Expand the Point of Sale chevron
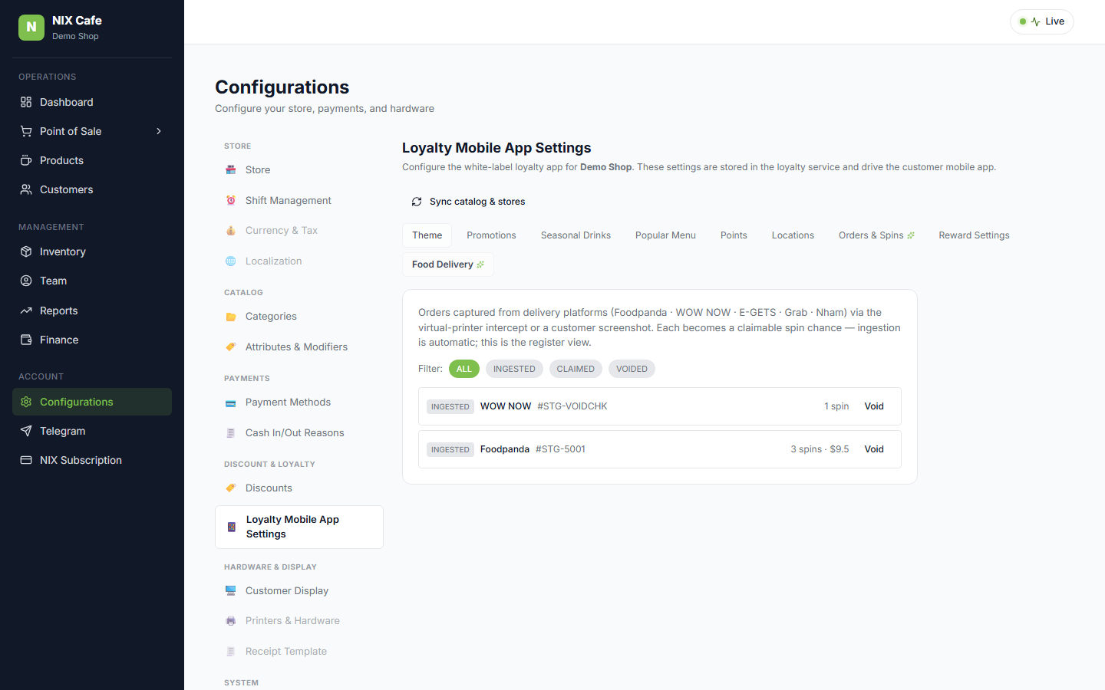 tap(159, 131)
